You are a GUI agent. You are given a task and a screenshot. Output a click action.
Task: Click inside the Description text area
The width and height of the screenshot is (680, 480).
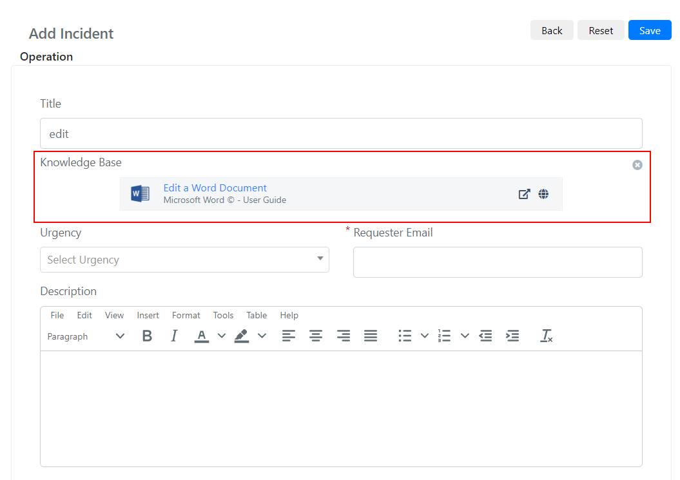coord(342,408)
